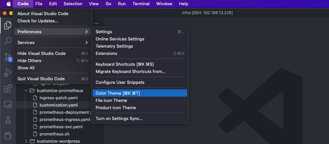Choose Configure User Snippets
Screen dimensions: 329x144
(140, 82)
